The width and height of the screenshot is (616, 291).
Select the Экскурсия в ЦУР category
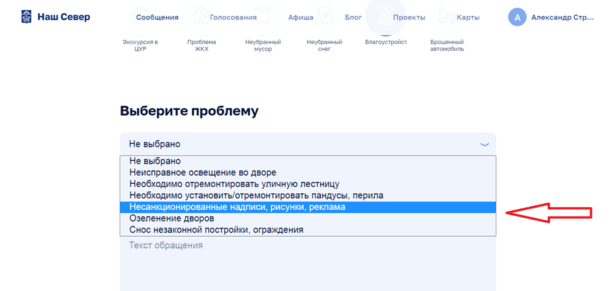pyautogui.click(x=140, y=45)
